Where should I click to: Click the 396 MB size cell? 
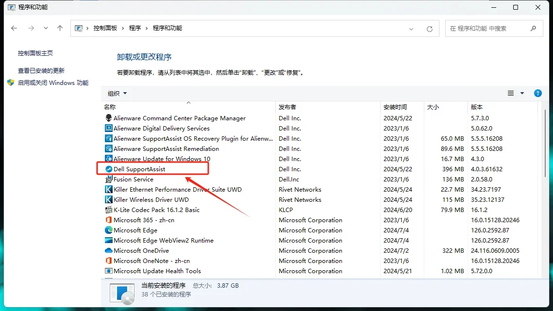coord(453,169)
